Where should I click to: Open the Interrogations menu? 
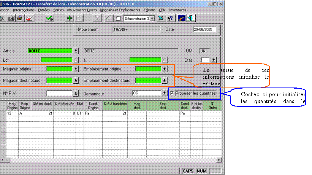tap(23, 10)
